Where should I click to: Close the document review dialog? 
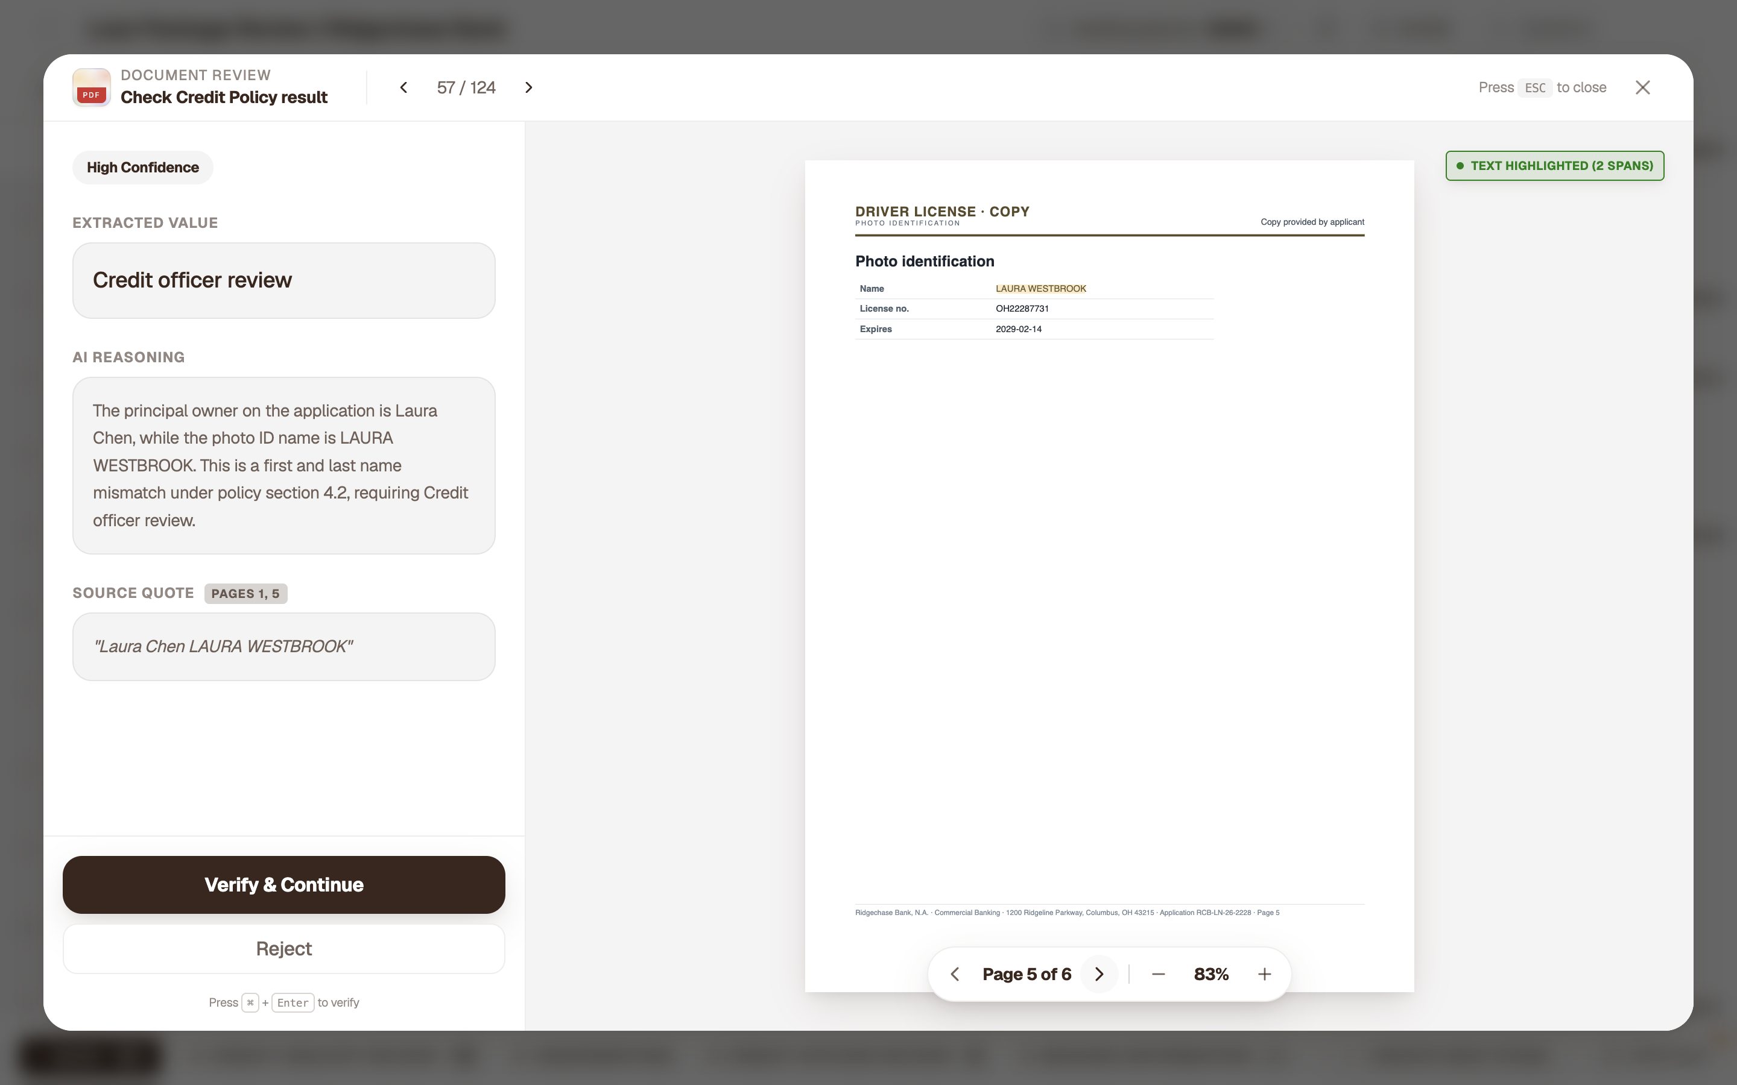click(x=1642, y=87)
